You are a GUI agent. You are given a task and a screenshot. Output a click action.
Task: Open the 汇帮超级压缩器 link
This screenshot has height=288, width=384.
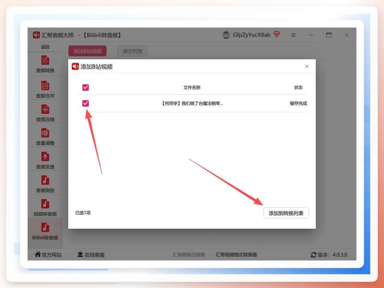point(189,255)
